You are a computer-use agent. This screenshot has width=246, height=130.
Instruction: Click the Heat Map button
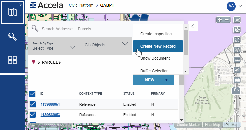click(x=212, y=125)
